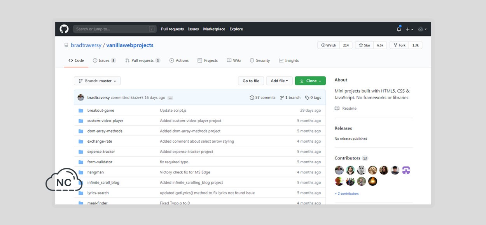Image resolution: width=486 pixels, height=225 pixels.
Task: Click the book icon beside Readme
Action: click(x=337, y=109)
